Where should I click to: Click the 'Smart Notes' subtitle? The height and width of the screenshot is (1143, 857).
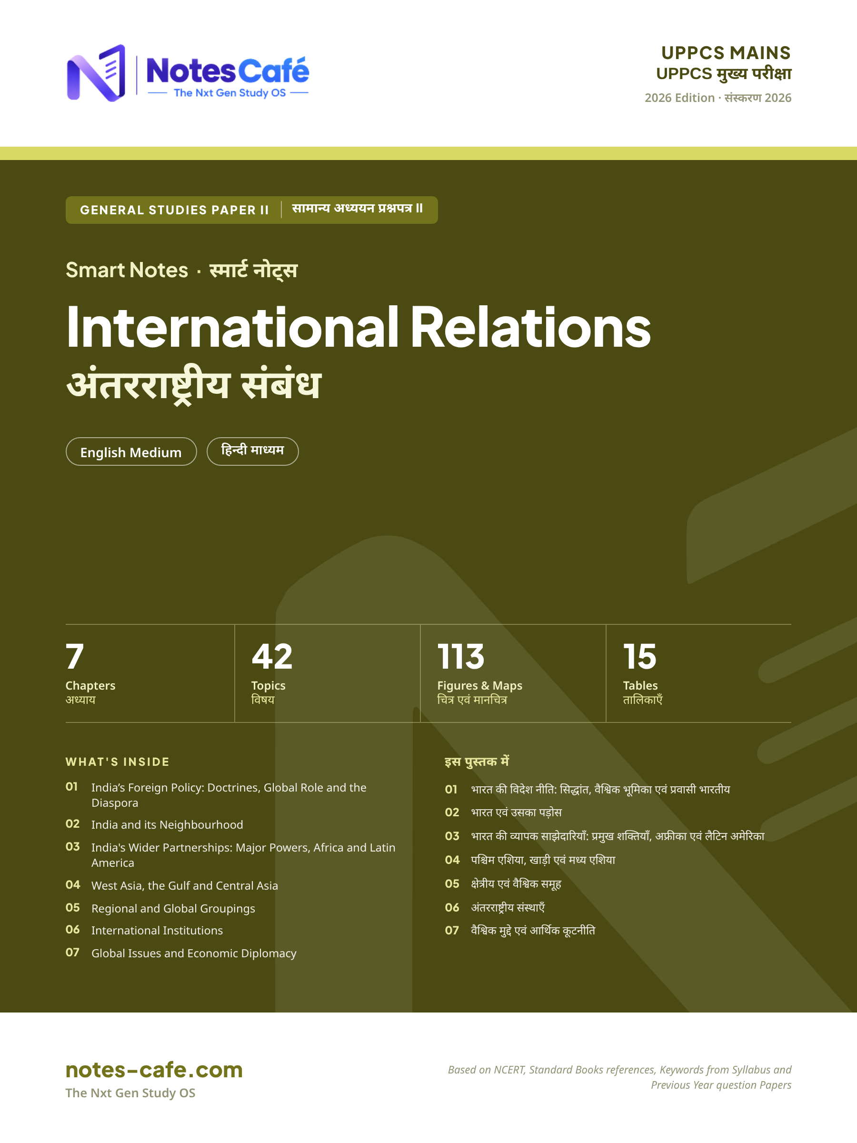point(127,270)
